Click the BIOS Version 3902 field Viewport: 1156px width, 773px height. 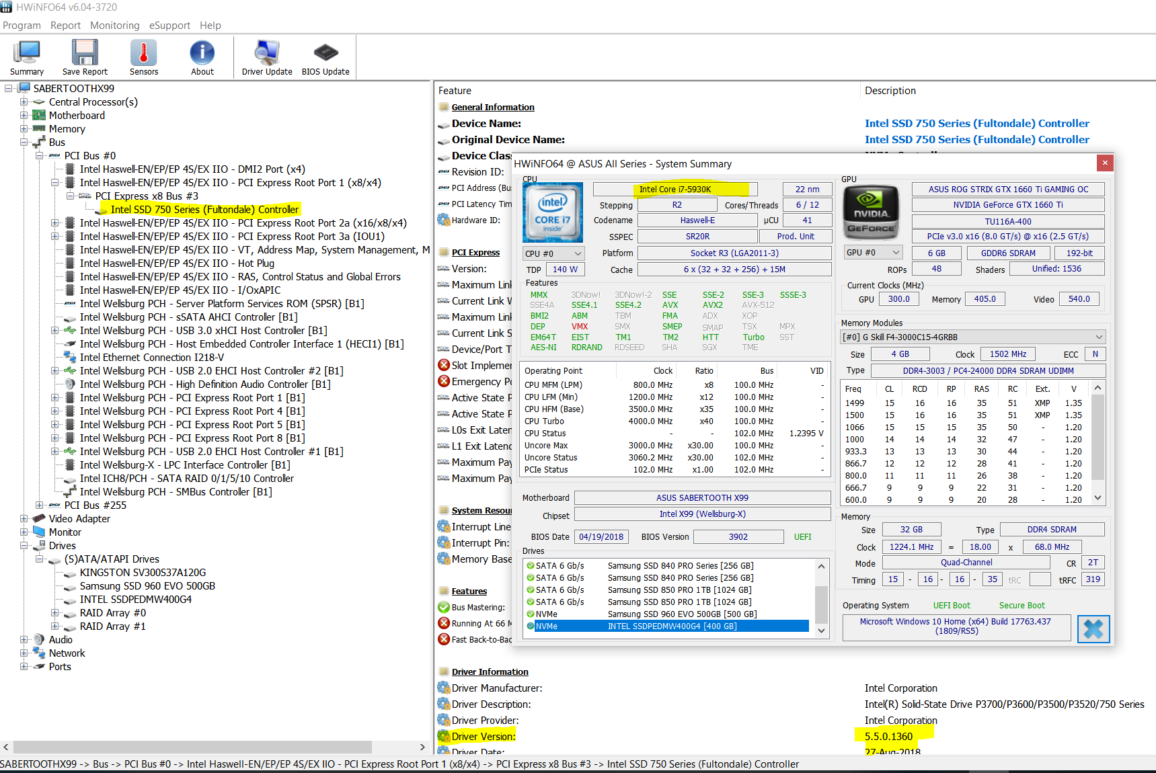click(738, 536)
